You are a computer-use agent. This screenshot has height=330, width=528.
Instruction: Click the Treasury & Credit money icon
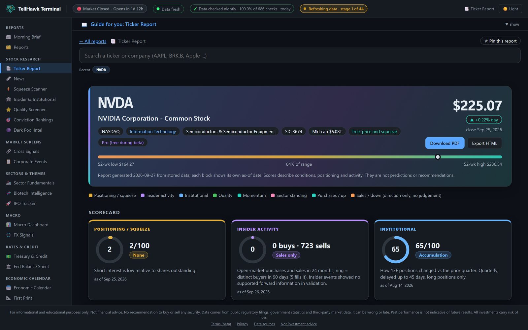point(9,256)
